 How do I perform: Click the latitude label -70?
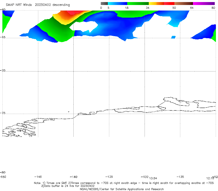(x=3, y=71)
